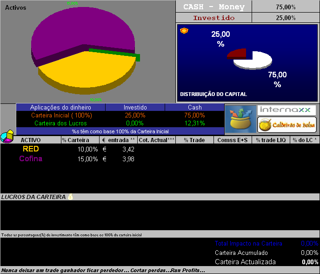The height and width of the screenshot is (274, 320).
Task: Click the Carteira Acumulado label
Action: pyautogui.click(x=241, y=253)
